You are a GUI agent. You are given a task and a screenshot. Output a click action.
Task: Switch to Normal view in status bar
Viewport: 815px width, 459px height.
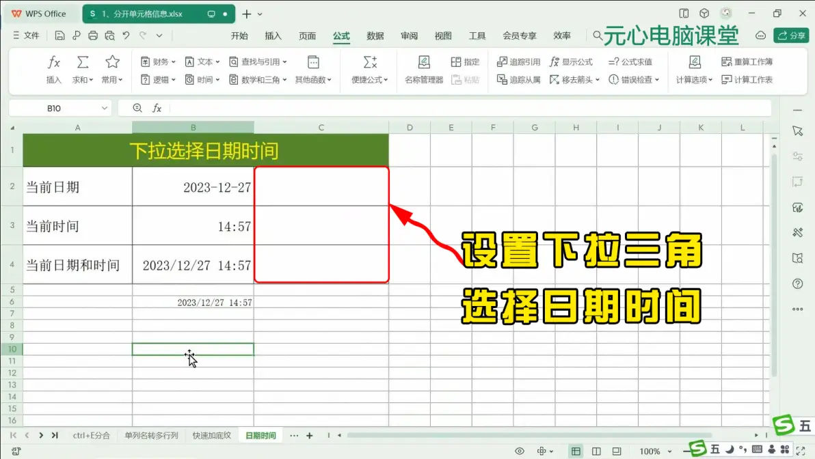(576, 451)
